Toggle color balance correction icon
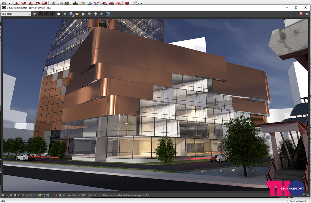The width and height of the screenshot is (311, 203). 23,195
